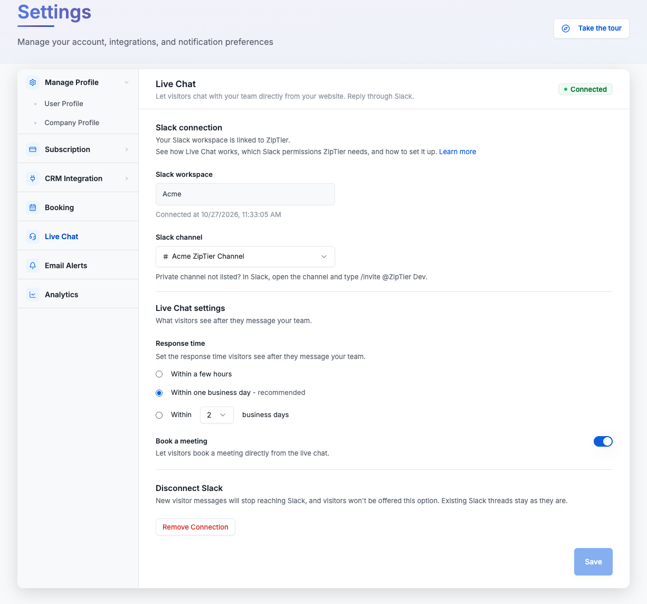The height and width of the screenshot is (604, 647).
Task: Click the 'Slack connection' heading
Action: point(189,127)
